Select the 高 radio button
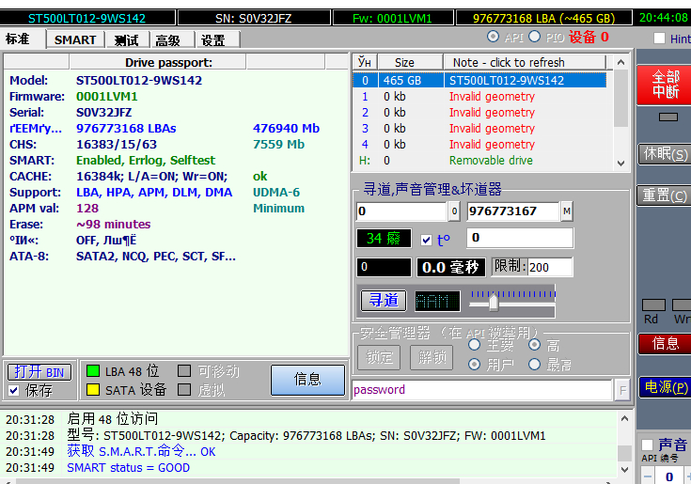Image resolution: width=691 pixels, height=484 pixels. tap(535, 345)
